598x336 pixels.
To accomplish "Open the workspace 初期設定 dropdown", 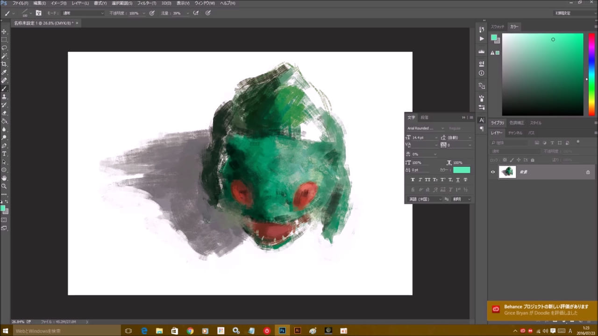I will 575,13.
